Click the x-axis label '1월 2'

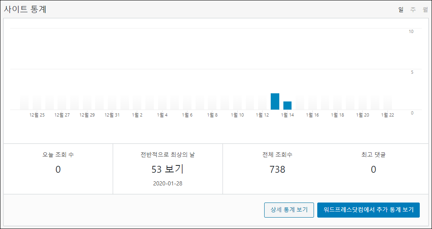click(x=137, y=115)
